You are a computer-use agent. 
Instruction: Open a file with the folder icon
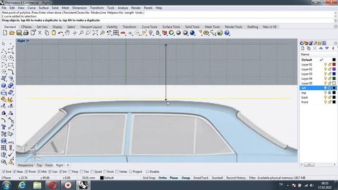tap(12, 33)
